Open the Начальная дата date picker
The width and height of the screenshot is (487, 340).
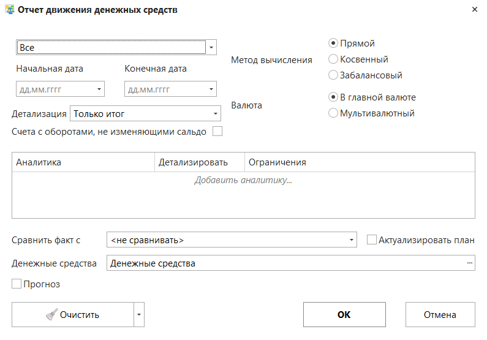pos(99,89)
